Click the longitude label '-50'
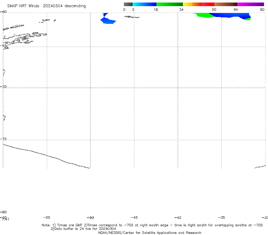Viewport: 268px width, 235px height. pos(91,217)
